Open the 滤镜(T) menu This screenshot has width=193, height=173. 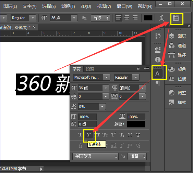pos(68,6)
